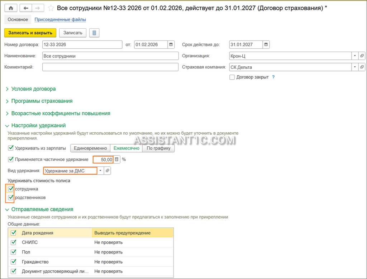The width and height of the screenshot is (367, 279).
Task: Uncheck the СНИЛС row checkbox
Action: click(x=14, y=242)
